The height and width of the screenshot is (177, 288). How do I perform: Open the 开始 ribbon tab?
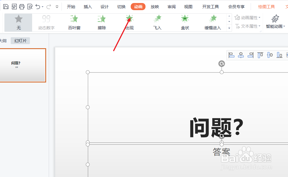(71, 7)
